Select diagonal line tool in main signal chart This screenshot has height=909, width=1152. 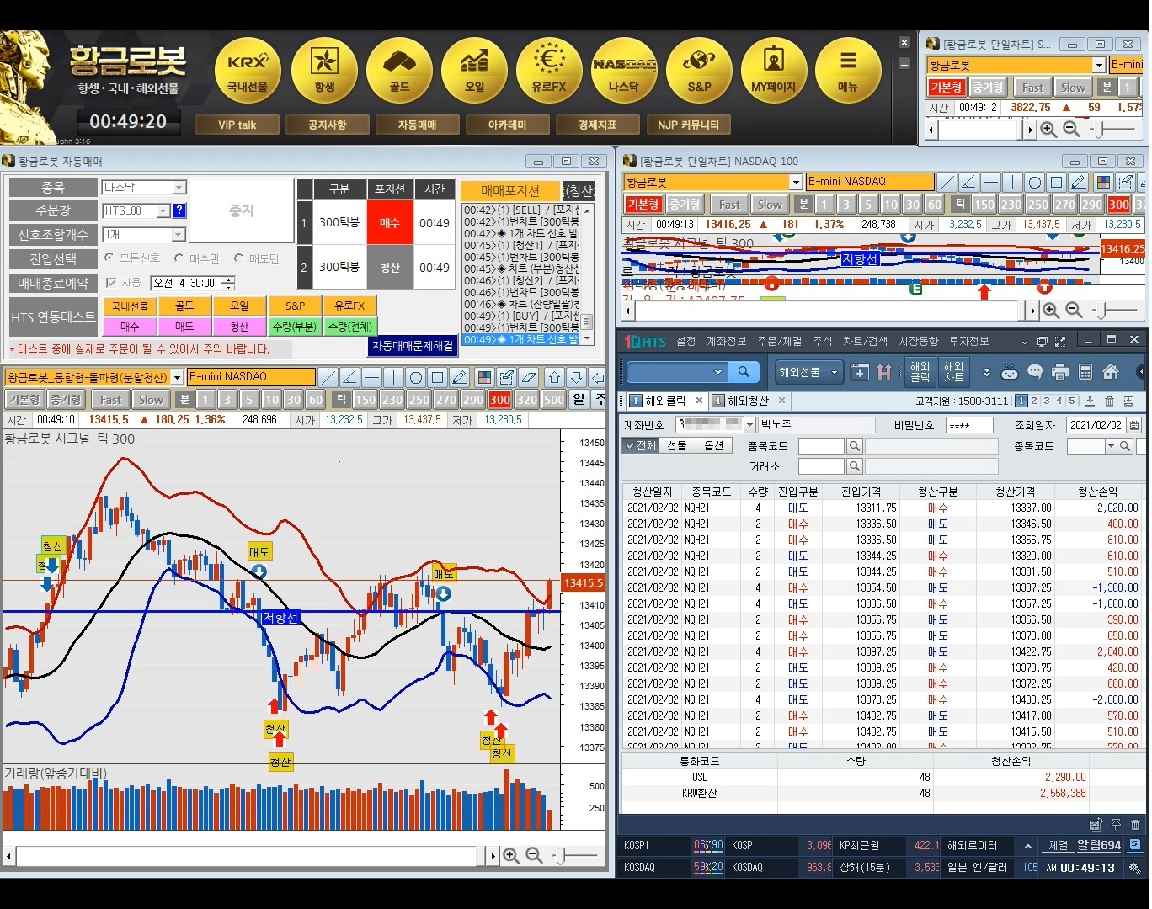coord(328,377)
